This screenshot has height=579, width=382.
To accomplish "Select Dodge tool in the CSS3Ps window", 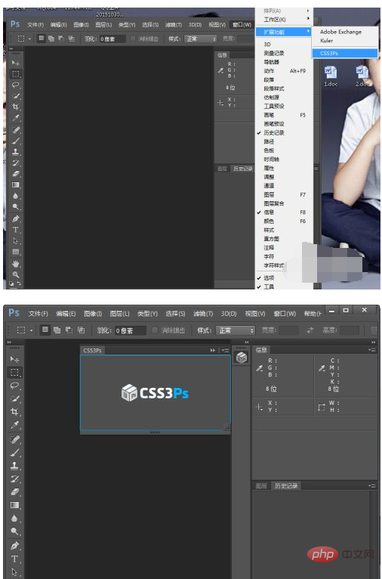I will [15, 531].
